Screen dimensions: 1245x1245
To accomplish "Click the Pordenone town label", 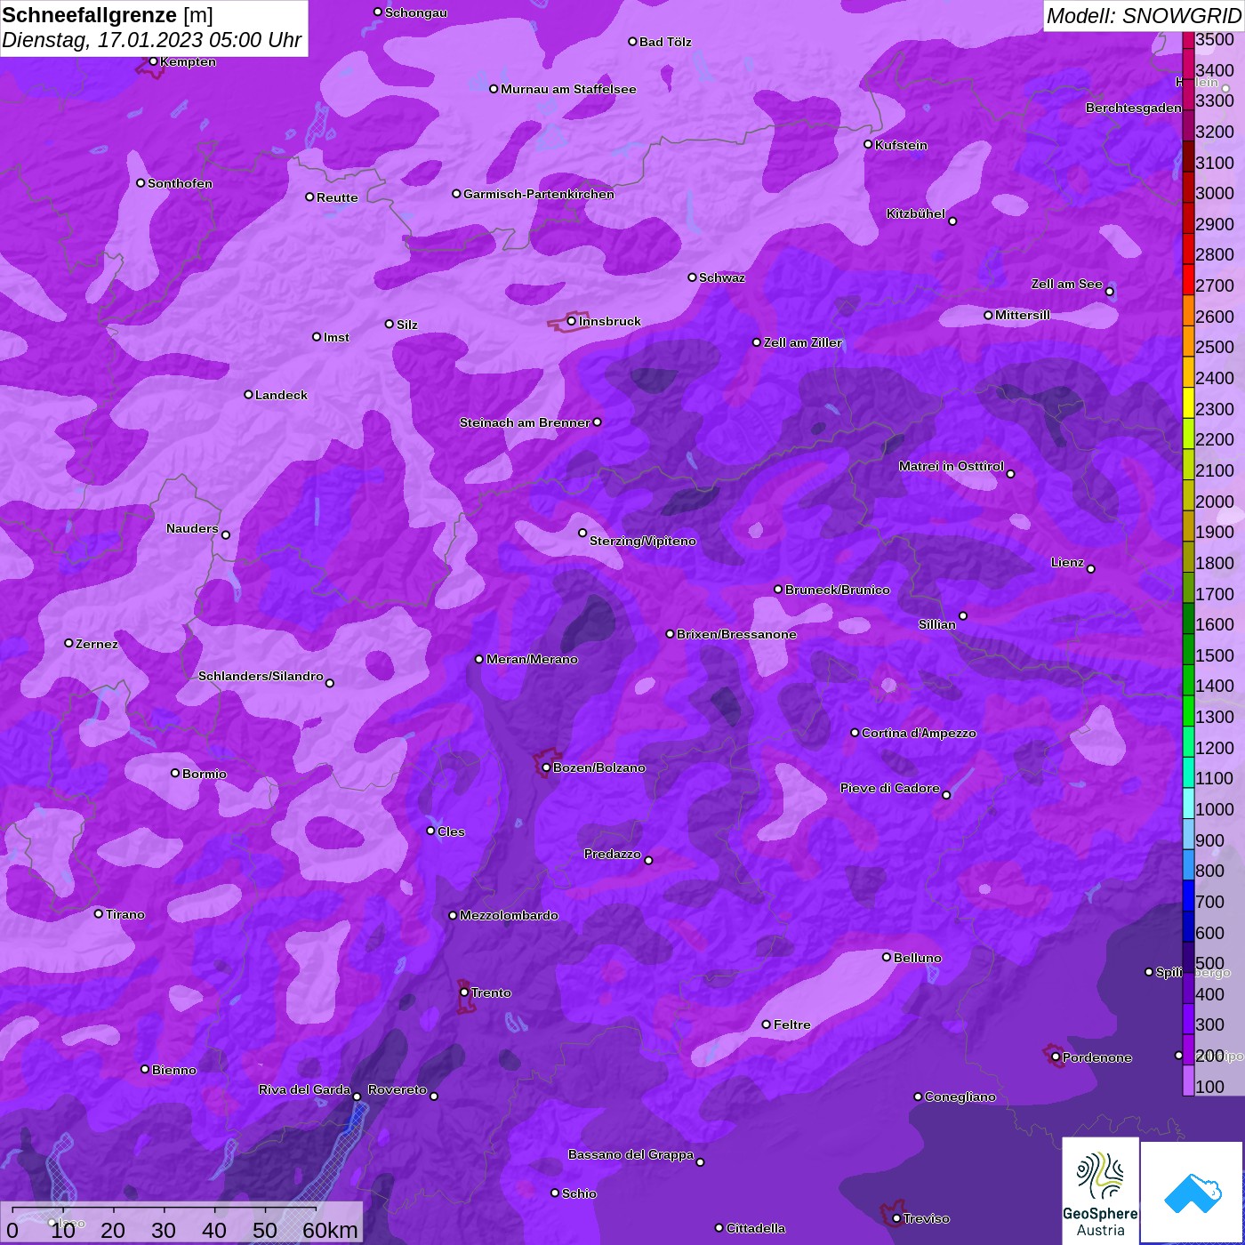I will click(x=1097, y=1057).
